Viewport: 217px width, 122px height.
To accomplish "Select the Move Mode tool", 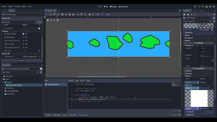I will (51, 14).
